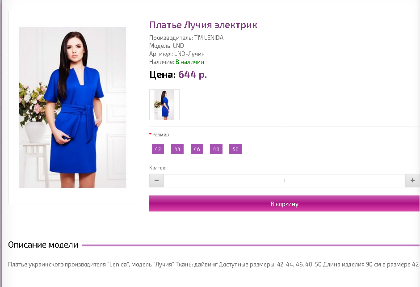Click the Описание модели heading
The height and width of the screenshot is (287, 420).
(x=43, y=245)
